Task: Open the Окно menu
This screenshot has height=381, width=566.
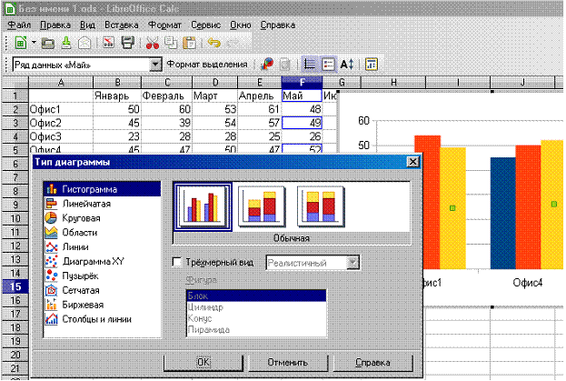Action: [x=241, y=25]
